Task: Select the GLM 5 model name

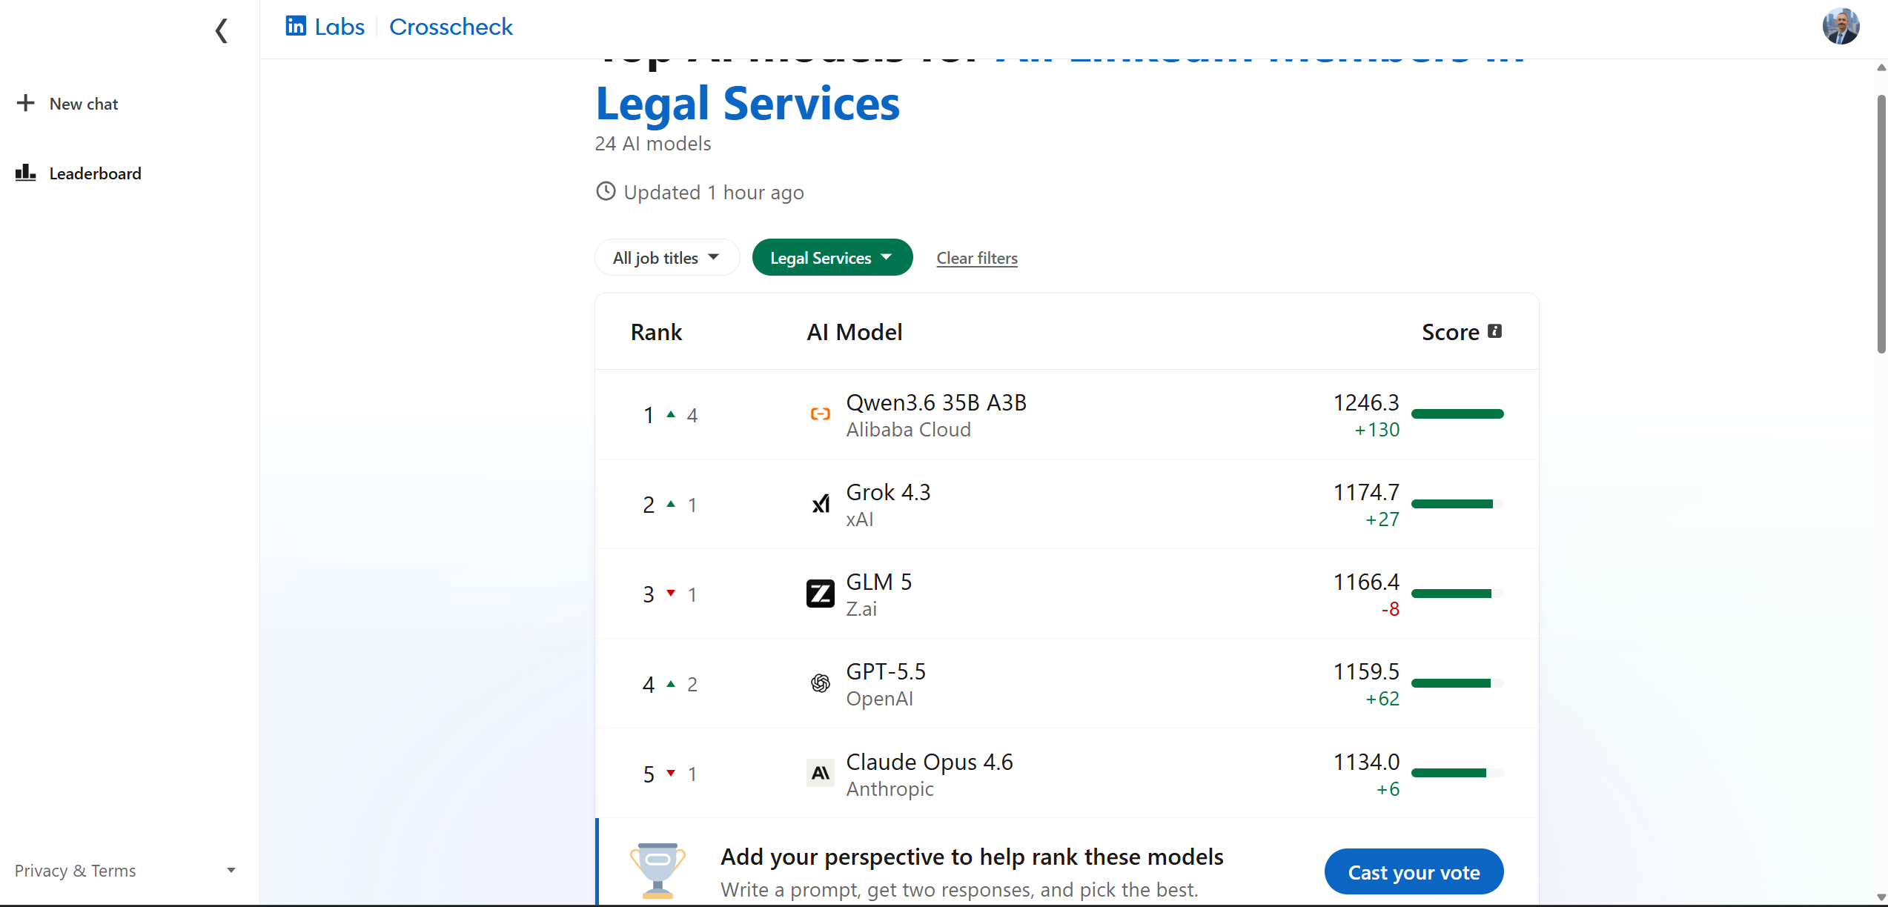Action: click(x=878, y=582)
